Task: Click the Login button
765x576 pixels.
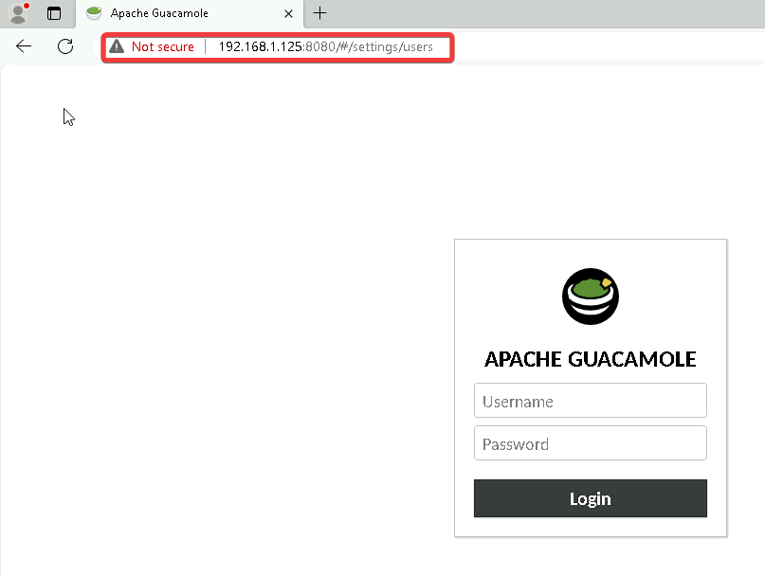Action: 590,498
